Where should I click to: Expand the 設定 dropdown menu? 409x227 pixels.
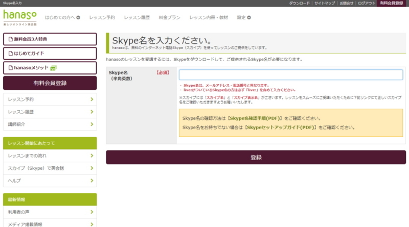[244, 17]
